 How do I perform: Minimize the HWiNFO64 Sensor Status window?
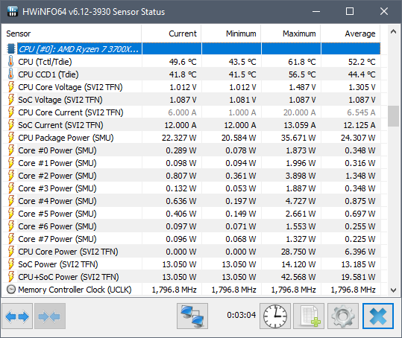(316, 11)
